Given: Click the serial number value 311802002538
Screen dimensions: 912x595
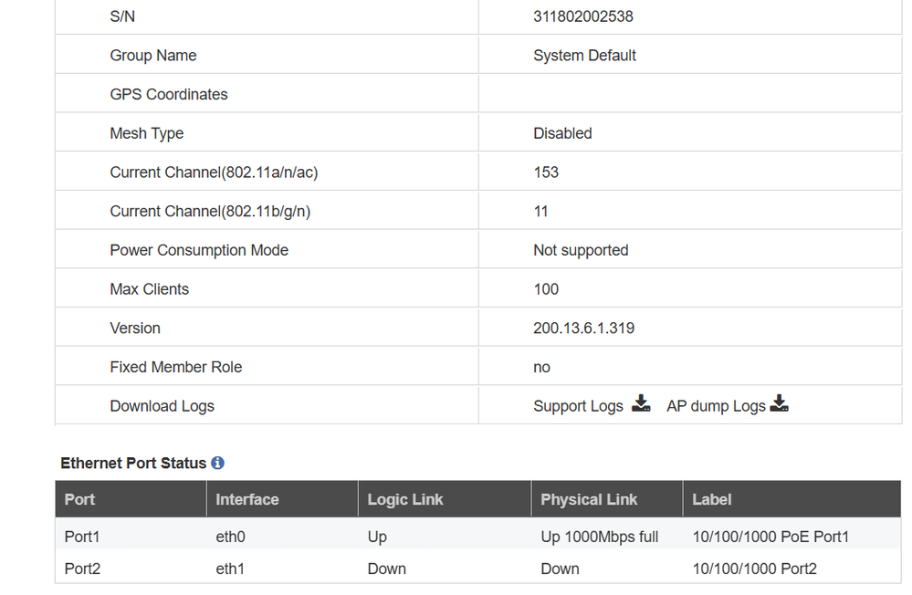Looking at the screenshot, I should click(583, 16).
